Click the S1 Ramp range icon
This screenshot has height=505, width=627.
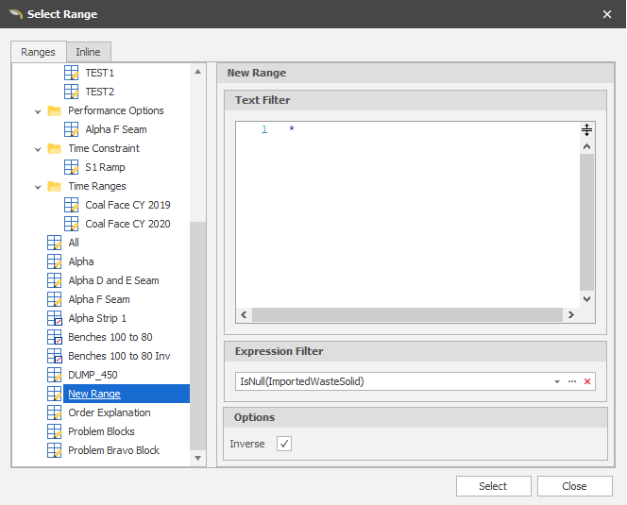pos(72,167)
